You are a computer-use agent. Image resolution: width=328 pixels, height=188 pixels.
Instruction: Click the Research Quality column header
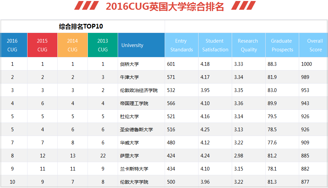coord(249,45)
